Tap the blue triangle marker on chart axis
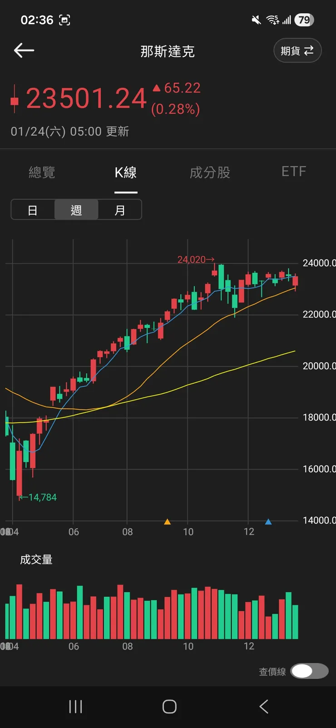The width and height of the screenshot is (336, 728). click(268, 522)
